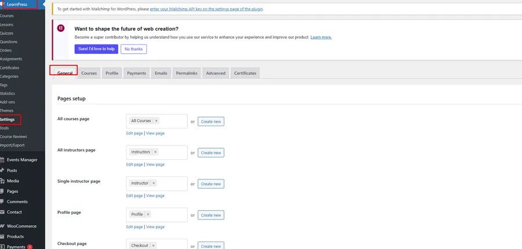Open the Single instructor page select box

click(157, 184)
